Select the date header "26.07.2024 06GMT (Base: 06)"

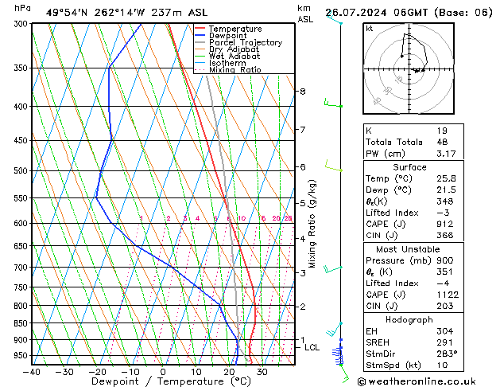coord(409,13)
